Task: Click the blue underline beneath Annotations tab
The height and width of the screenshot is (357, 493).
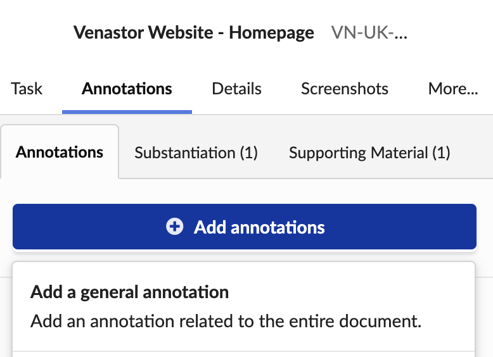Action: coord(127,112)
